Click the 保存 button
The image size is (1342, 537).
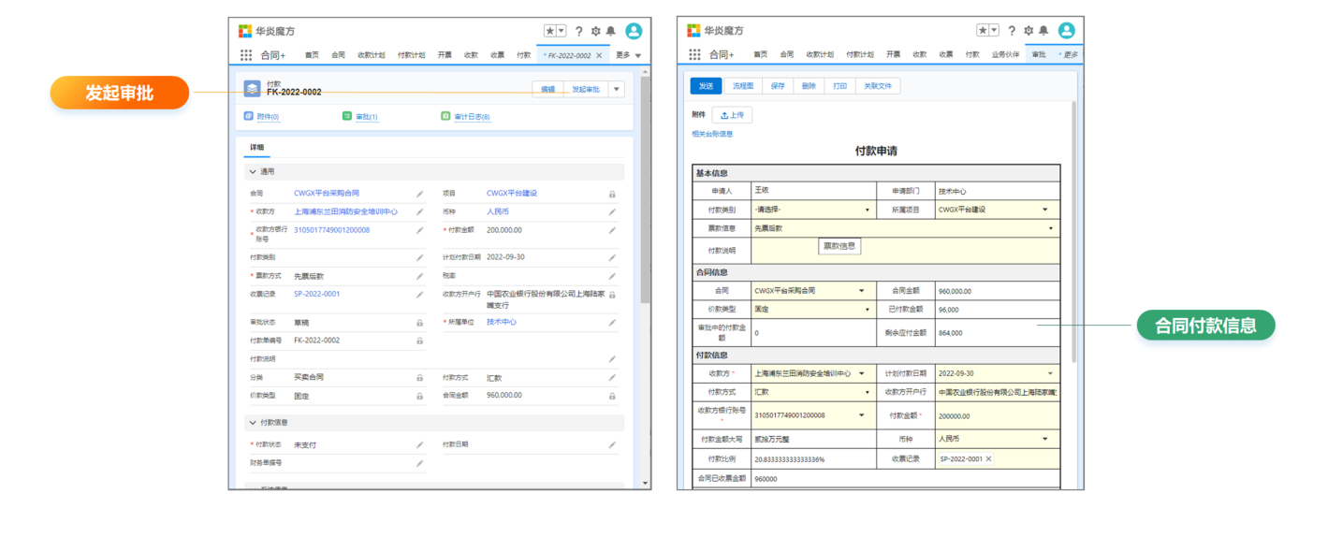tap(778, 86)
